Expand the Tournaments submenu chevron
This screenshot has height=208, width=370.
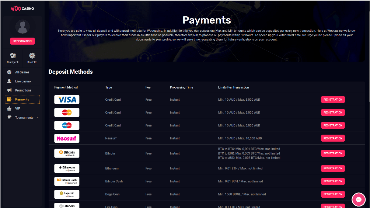coord(38,118)
